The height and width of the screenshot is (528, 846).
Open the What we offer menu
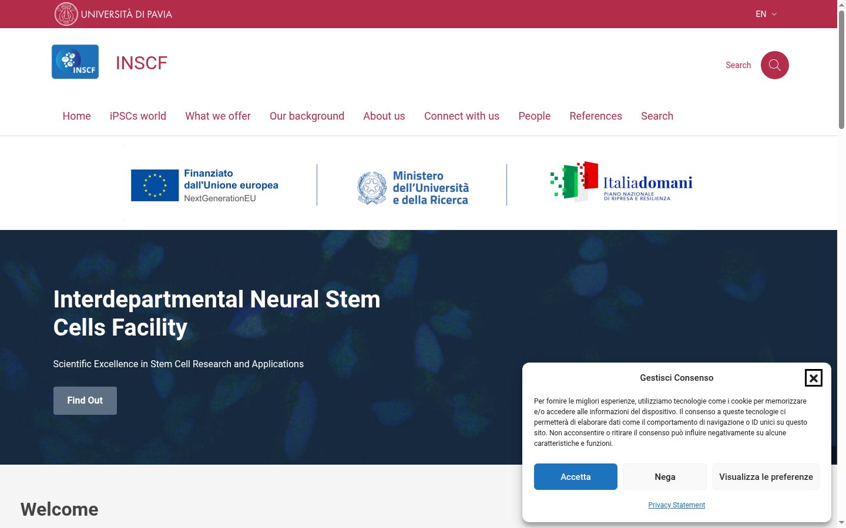(218, 116)
